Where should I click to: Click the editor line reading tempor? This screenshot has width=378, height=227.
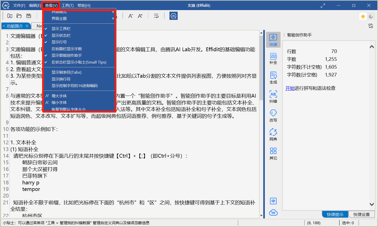pyautogui.click(x=31, y=189)
